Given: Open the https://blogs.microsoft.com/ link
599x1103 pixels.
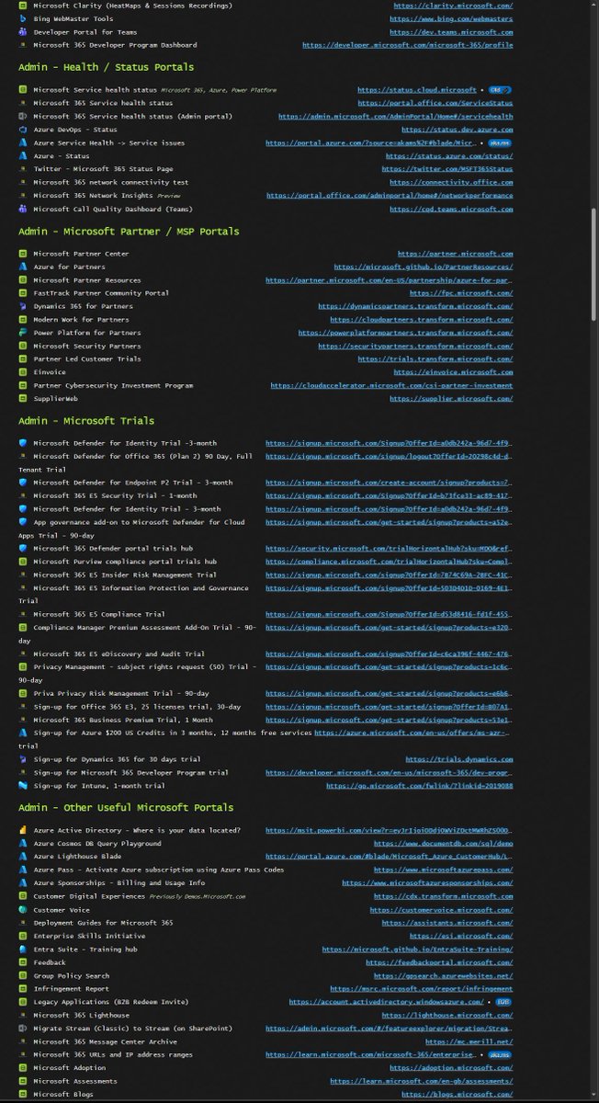Looking at the screenshot, I should click(457, 1095).
